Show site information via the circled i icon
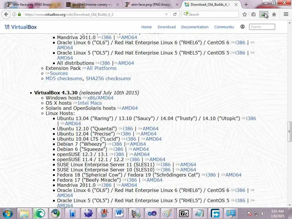This screenshot has width=292, height=219. (14, 14)
